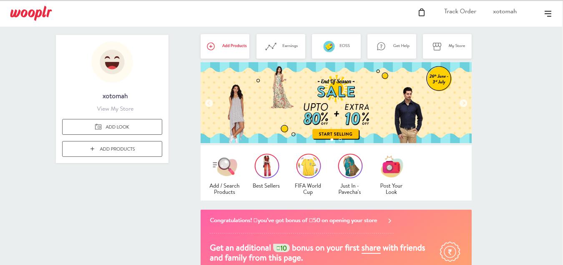
Task: Click the Add Products plus icon tile
Action: point(225,46)
